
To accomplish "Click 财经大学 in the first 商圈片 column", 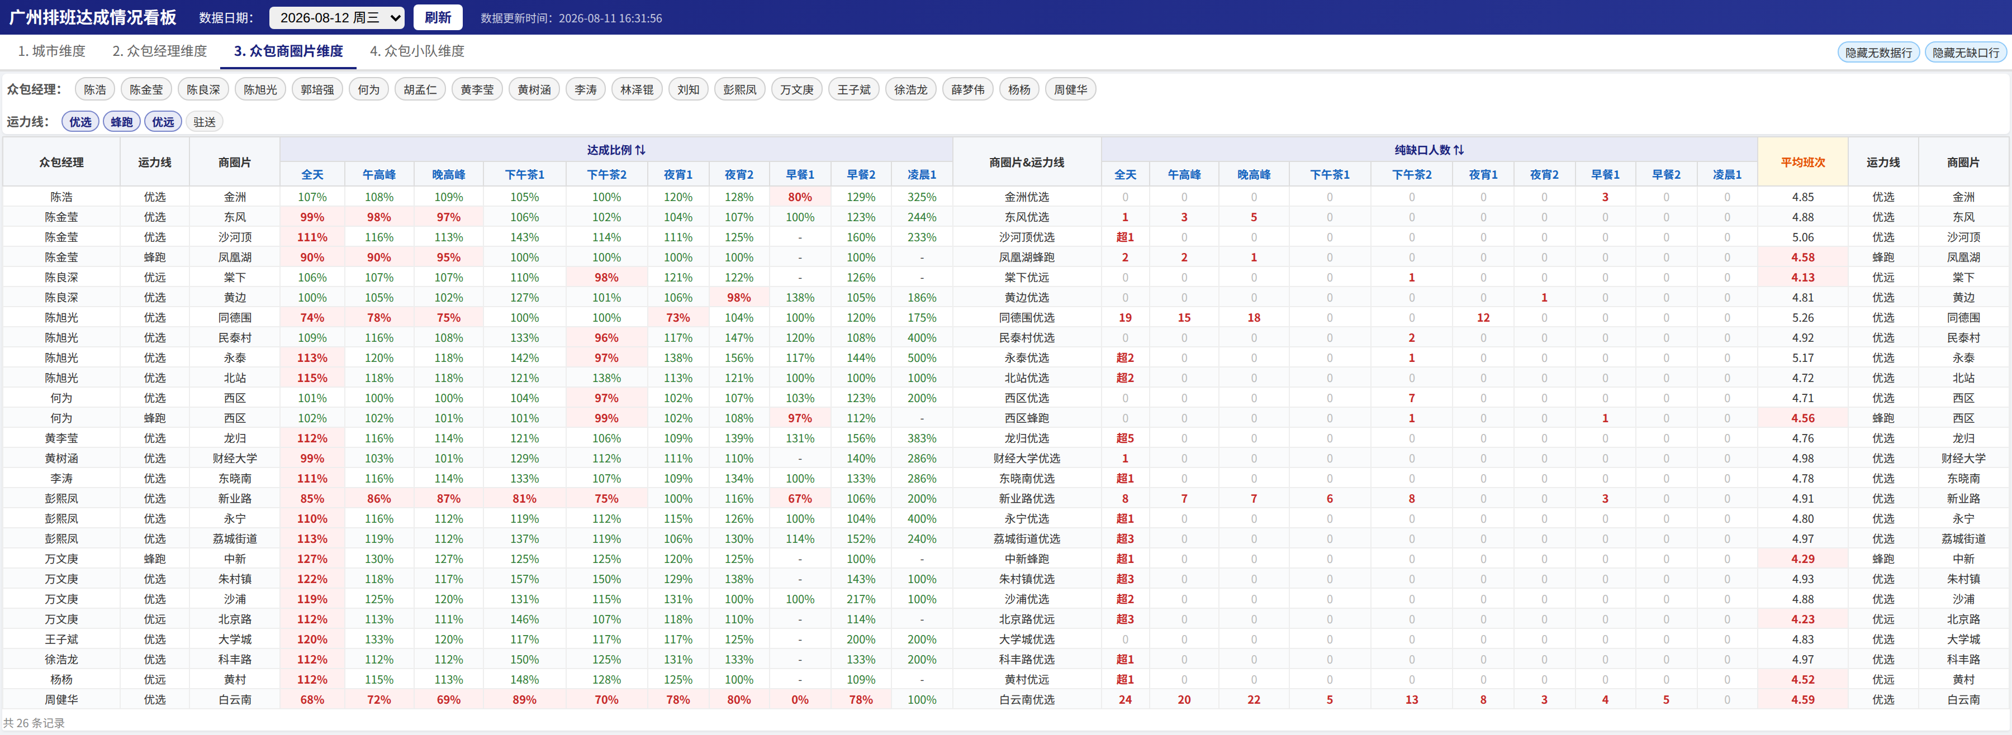I will (x=235, y=459).
